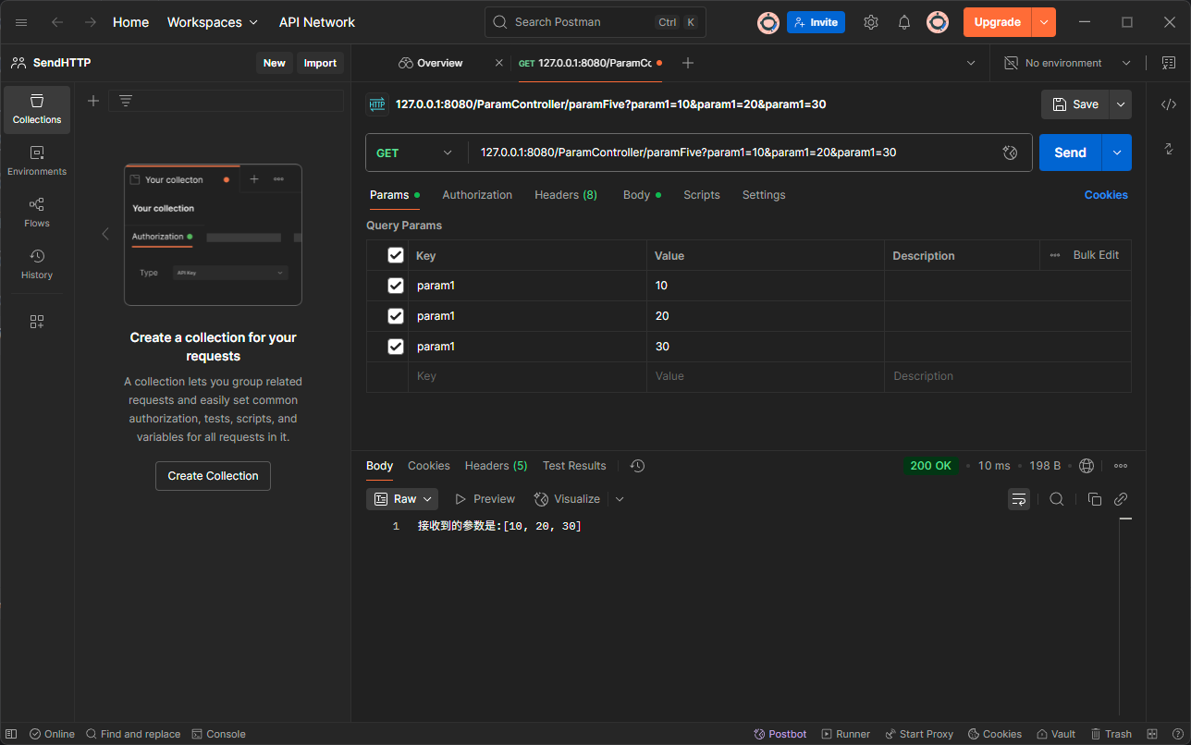Image resolution: width=1191 pixels, height=745 pixels.
Task: Open Collections in the sidebar
Action: pos(37,110)
